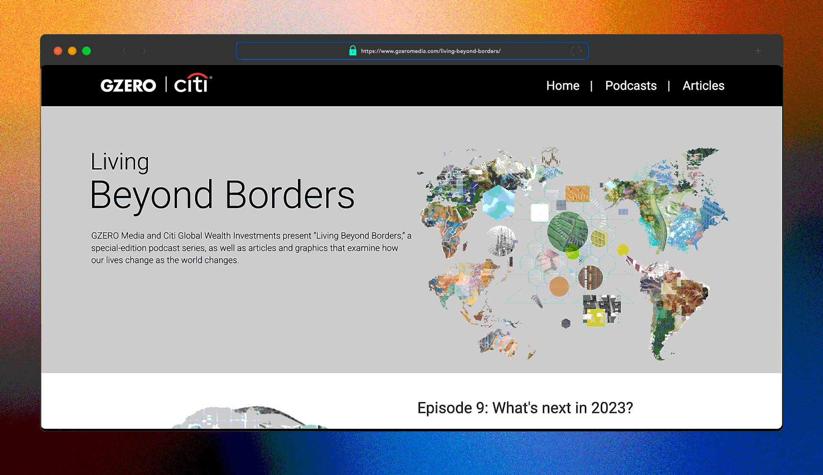Close window with red traffic light

[x=58, y=51]
